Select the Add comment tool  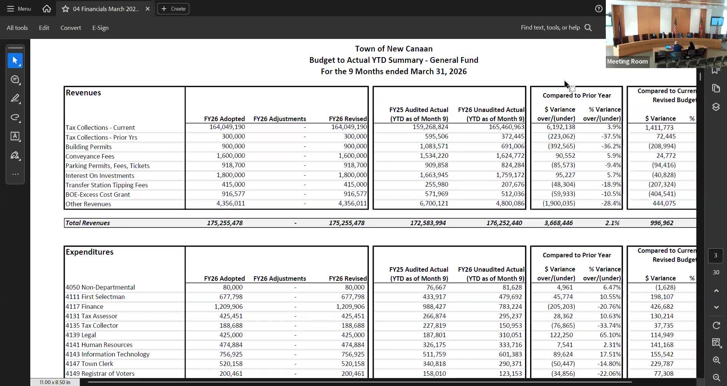(15, 79)
